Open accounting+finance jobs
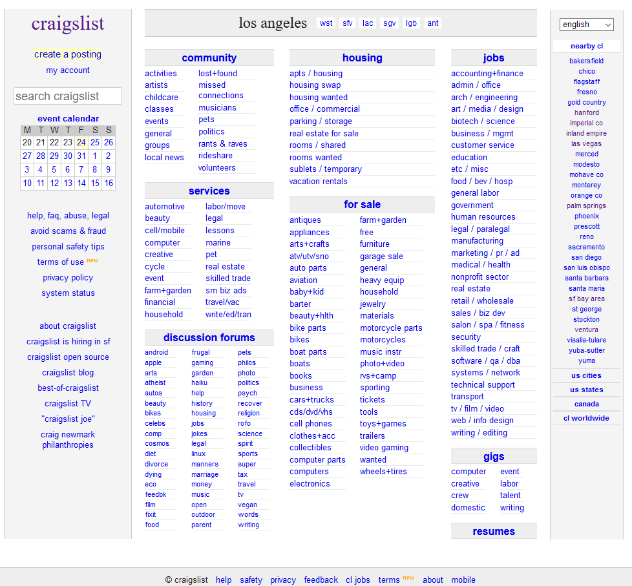 point(487,74)
